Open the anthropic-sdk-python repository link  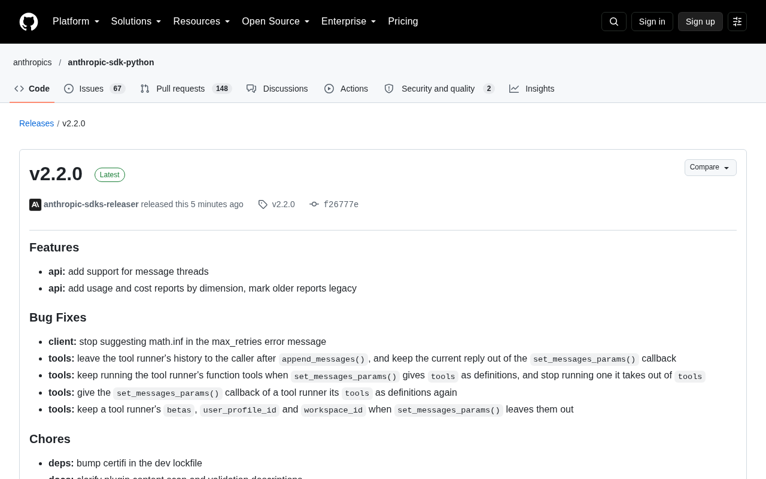coord(111,62)
